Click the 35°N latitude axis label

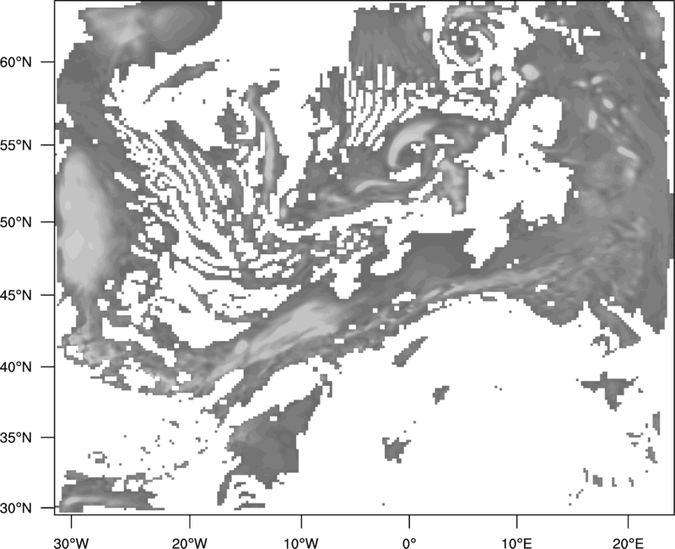pos(16,438)
